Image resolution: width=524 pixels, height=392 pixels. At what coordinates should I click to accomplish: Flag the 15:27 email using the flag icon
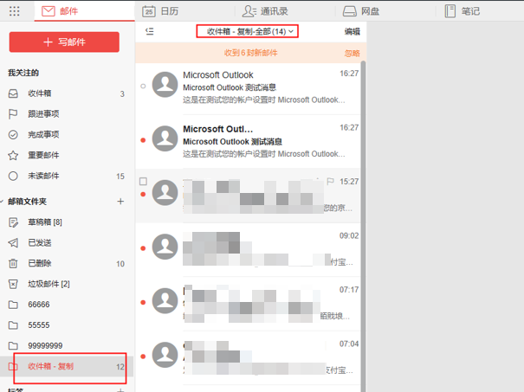point(329,182)
